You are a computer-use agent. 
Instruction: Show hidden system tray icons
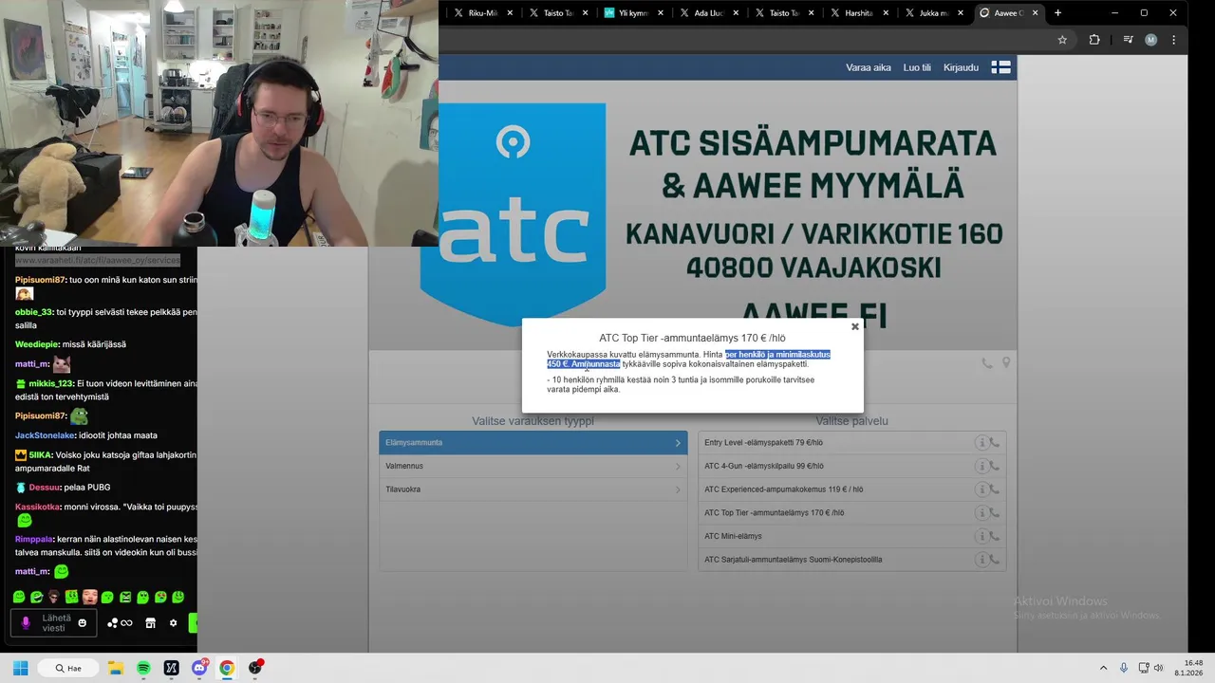(1103, 668)
